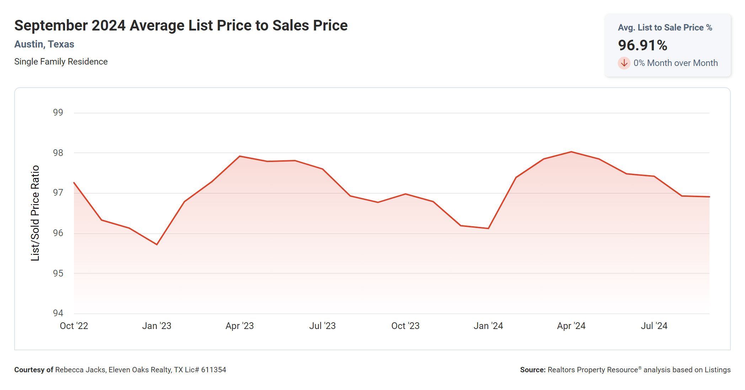Click the 96.91% average value
Image resolution: width=745 pixels, height=390 pixels.
click(x=642, y=45)
